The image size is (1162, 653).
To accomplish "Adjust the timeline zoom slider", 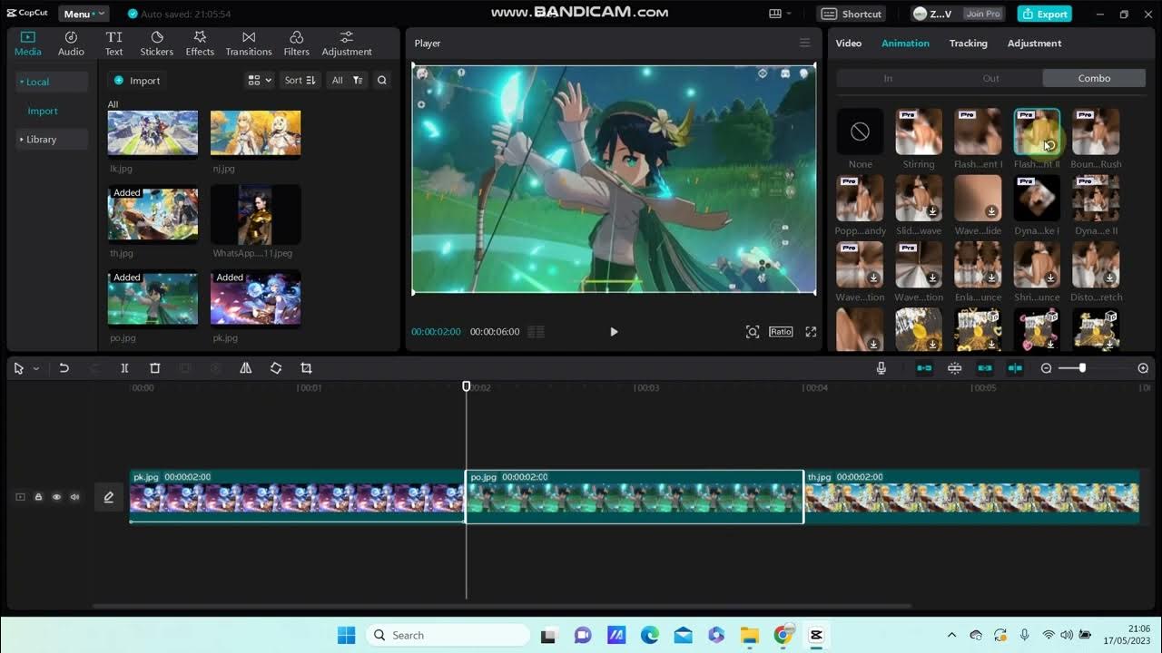I will click(x=1082, y=368).
